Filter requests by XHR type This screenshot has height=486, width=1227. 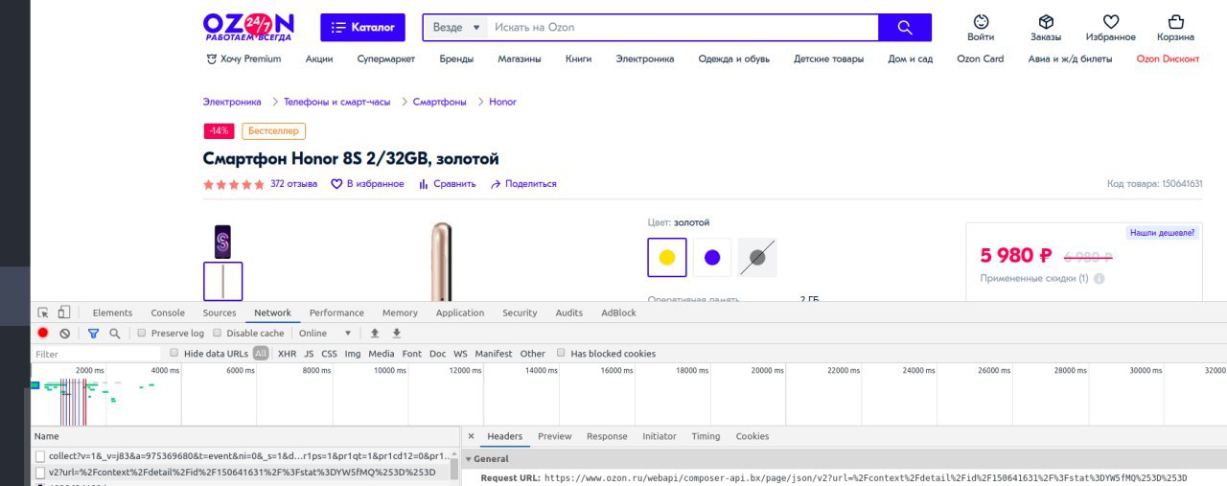pyautogui.click(x=287, y=354)
